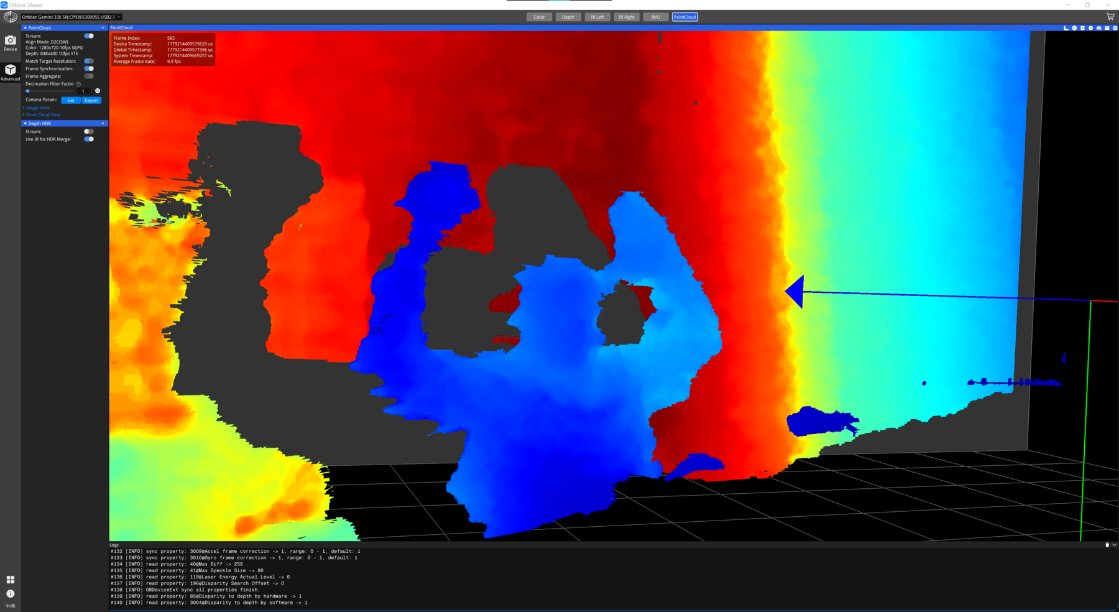
Task: Take a snapshot with the camera icon
Action: point(1098,28)
